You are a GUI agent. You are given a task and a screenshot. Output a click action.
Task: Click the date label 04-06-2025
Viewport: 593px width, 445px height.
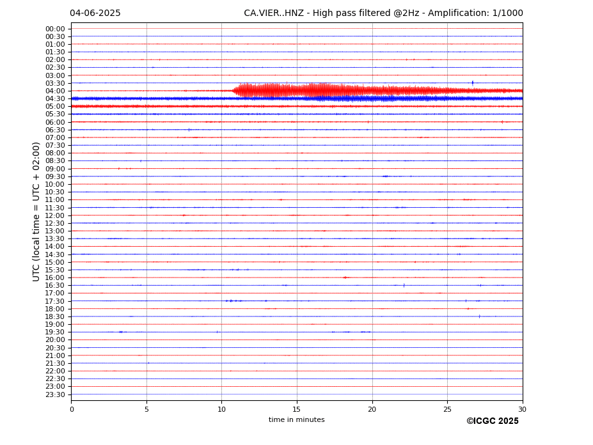click(x=95, y=13)
